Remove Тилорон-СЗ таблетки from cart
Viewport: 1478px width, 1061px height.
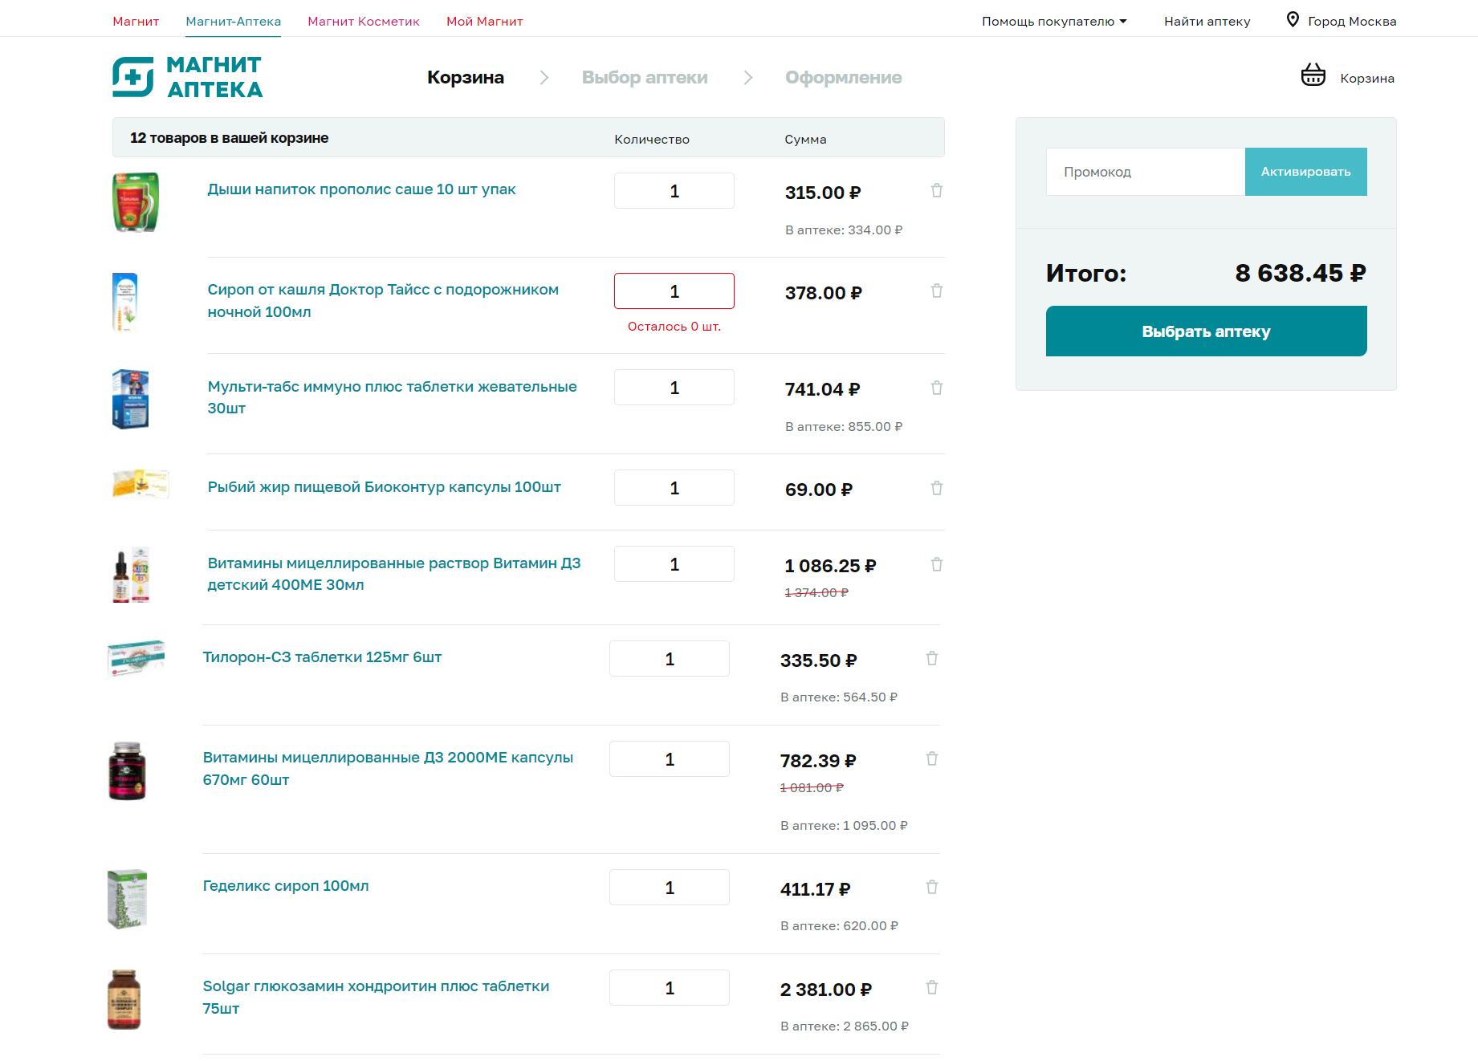tap(931, 659)
